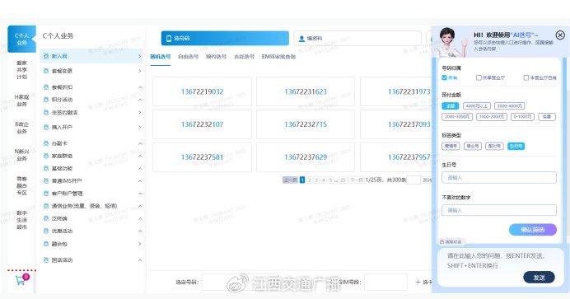Switch to the 随机选号 tab
Screen dimensions: 570x299
pos(161,57)
